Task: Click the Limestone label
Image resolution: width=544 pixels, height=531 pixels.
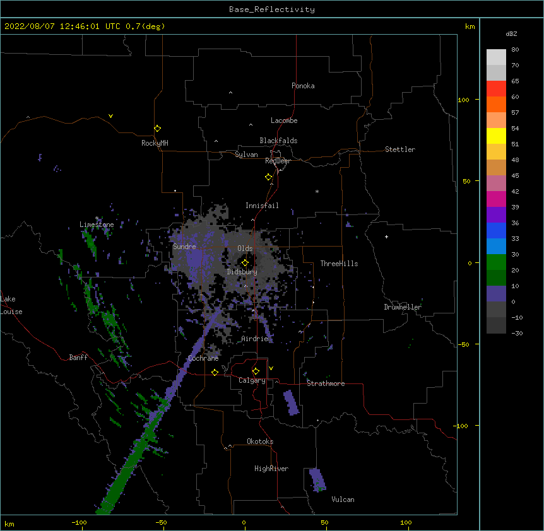Action: pos(97,225)
